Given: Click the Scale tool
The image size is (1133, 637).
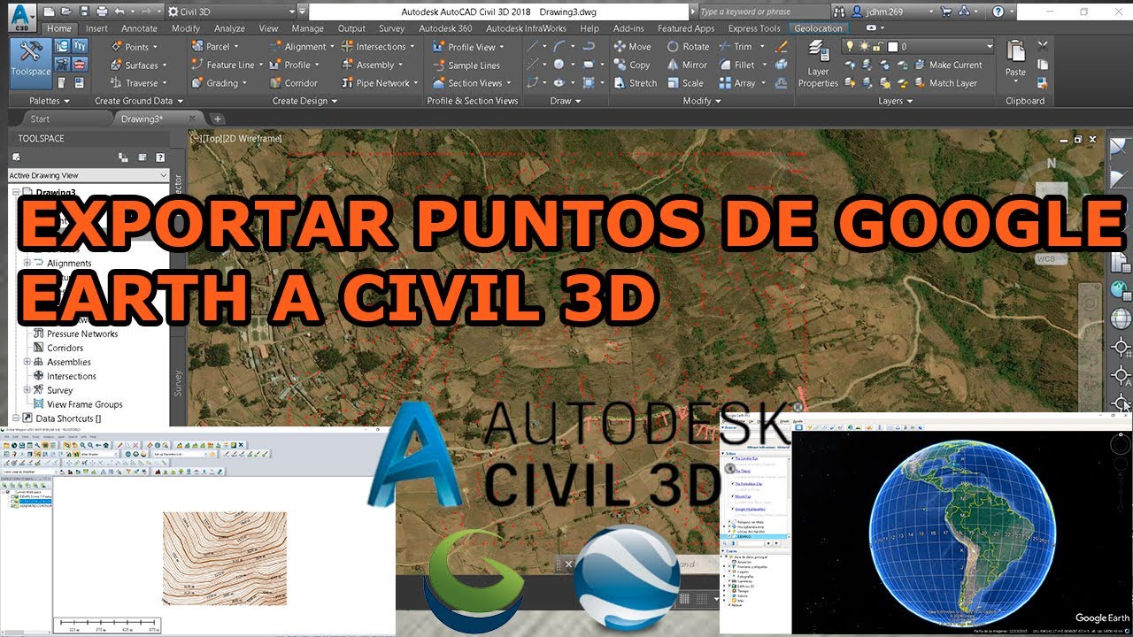Looking at the screenshot, I should point(685,83).
